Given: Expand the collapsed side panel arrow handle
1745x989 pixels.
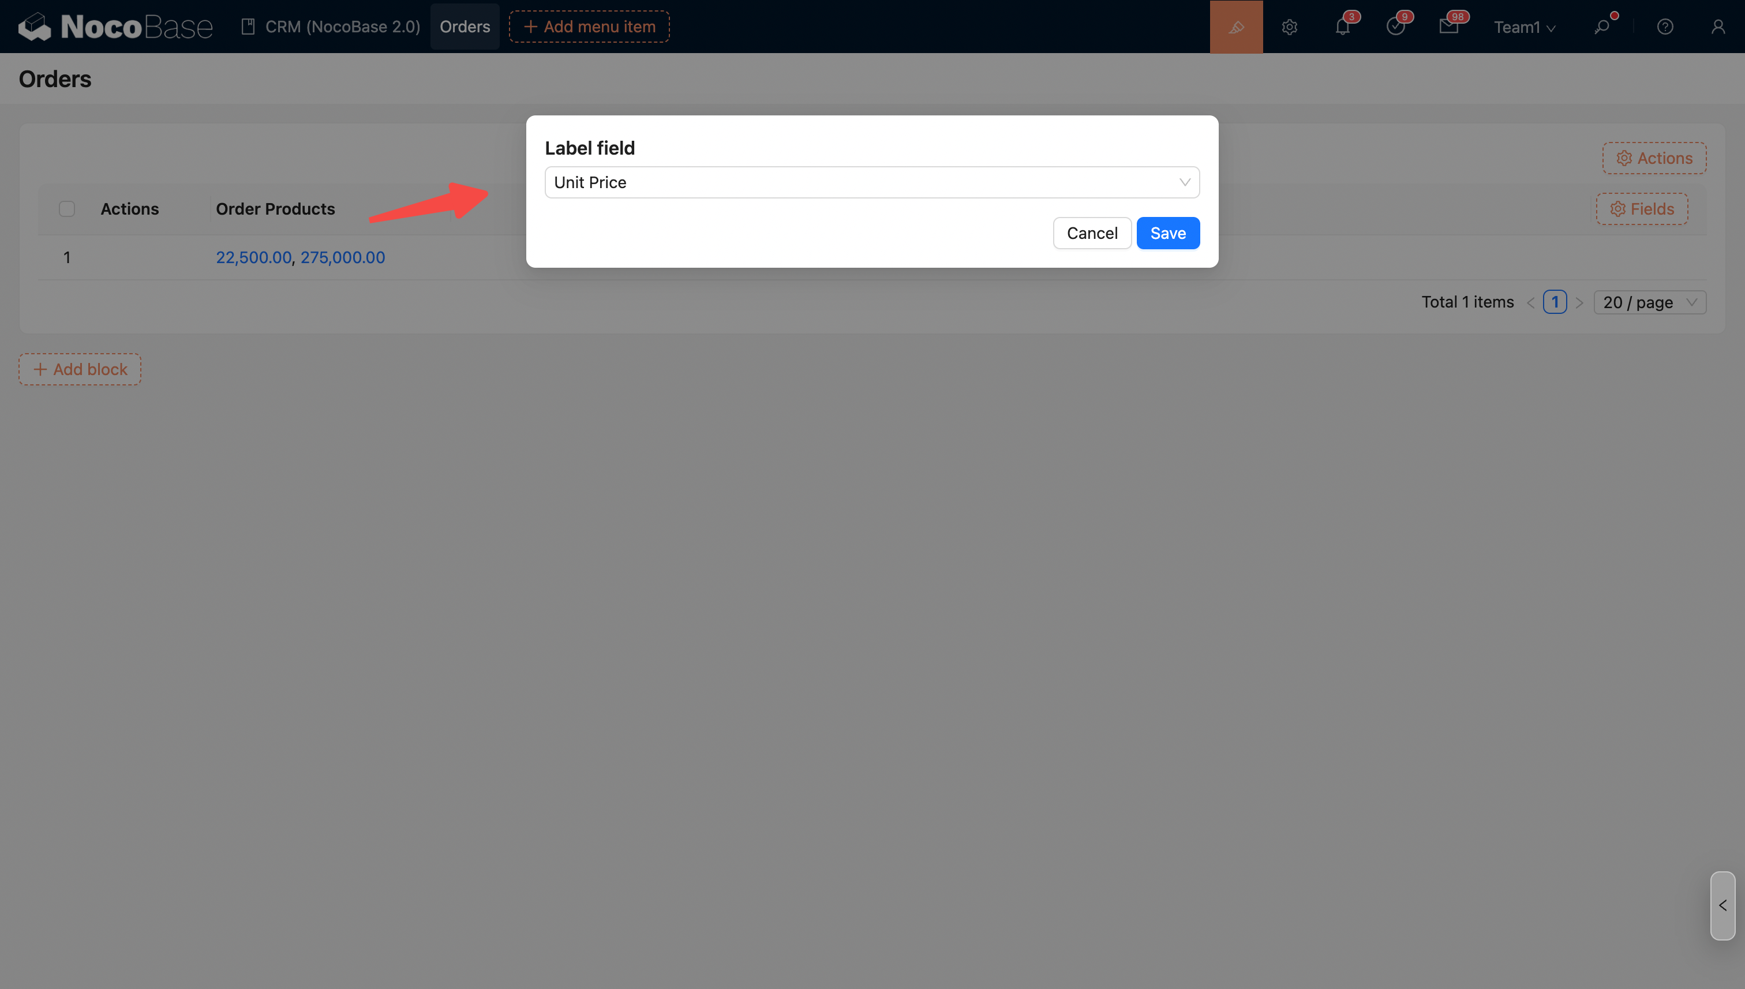Looking at the screenshot, I should [1722, 905].
